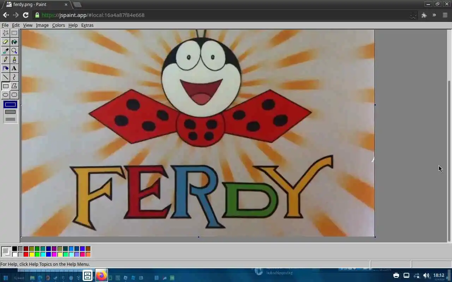Pick the yellow palette color

coord(32,255)
